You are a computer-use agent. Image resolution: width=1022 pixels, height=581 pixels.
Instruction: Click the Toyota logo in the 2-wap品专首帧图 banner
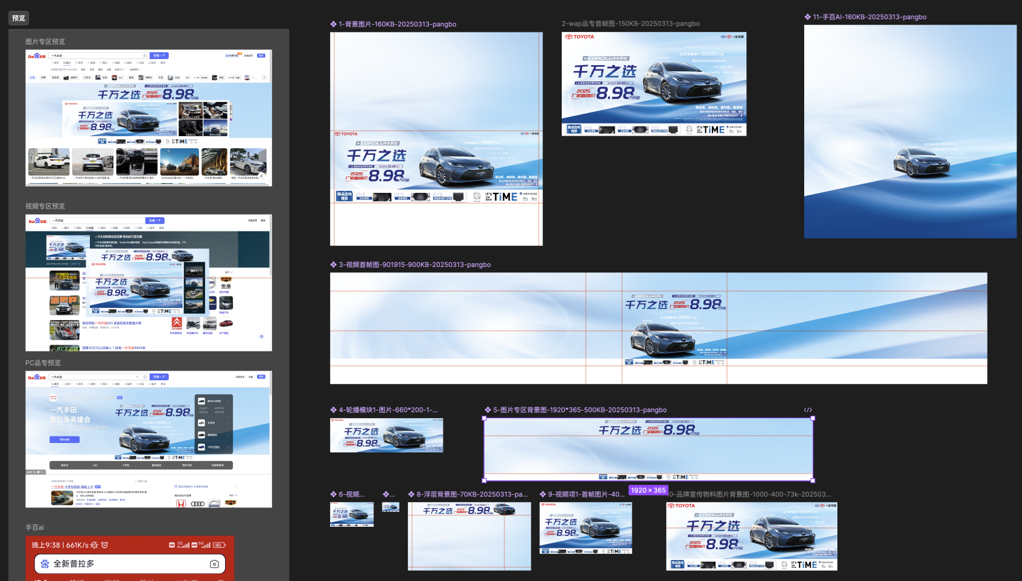coord(580,37)
